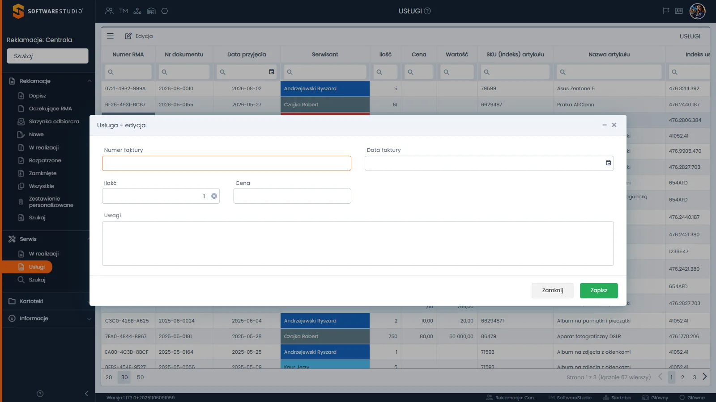This screenshot has width=716, height=402.
Task: Focus the Numer faktury field
Action: pos(226,163)
